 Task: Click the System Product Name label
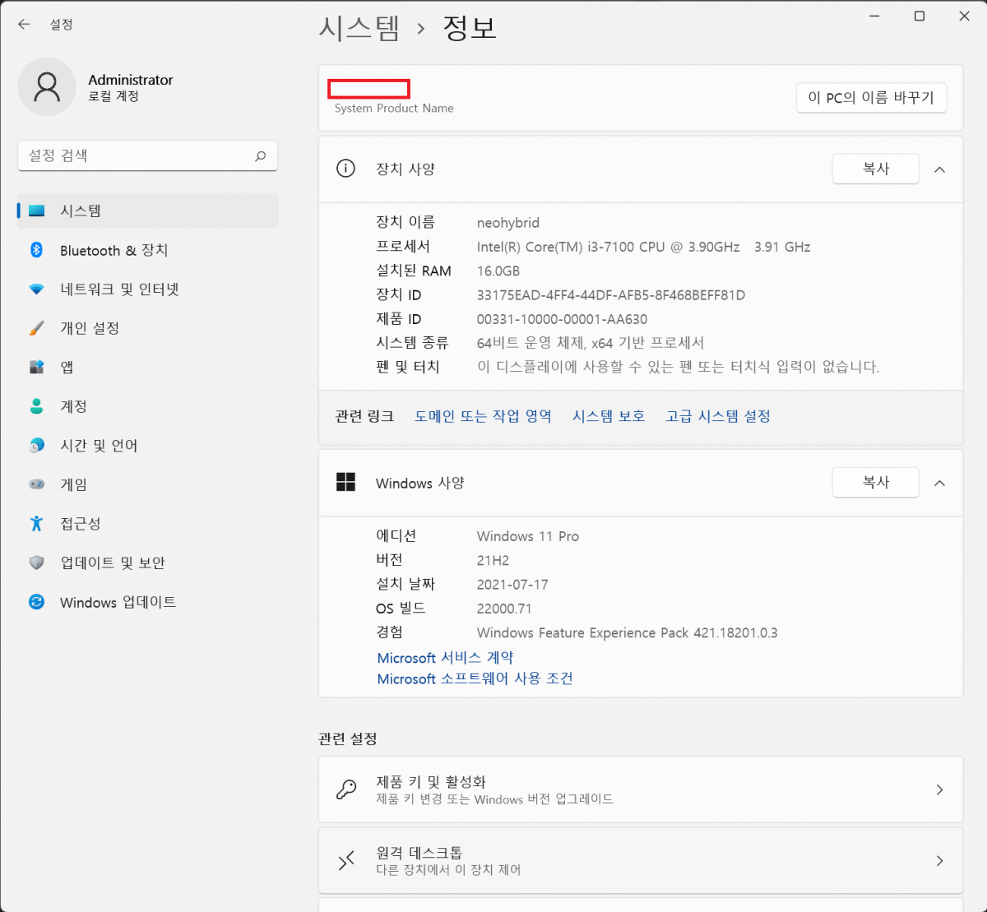[x=394, y=108]
